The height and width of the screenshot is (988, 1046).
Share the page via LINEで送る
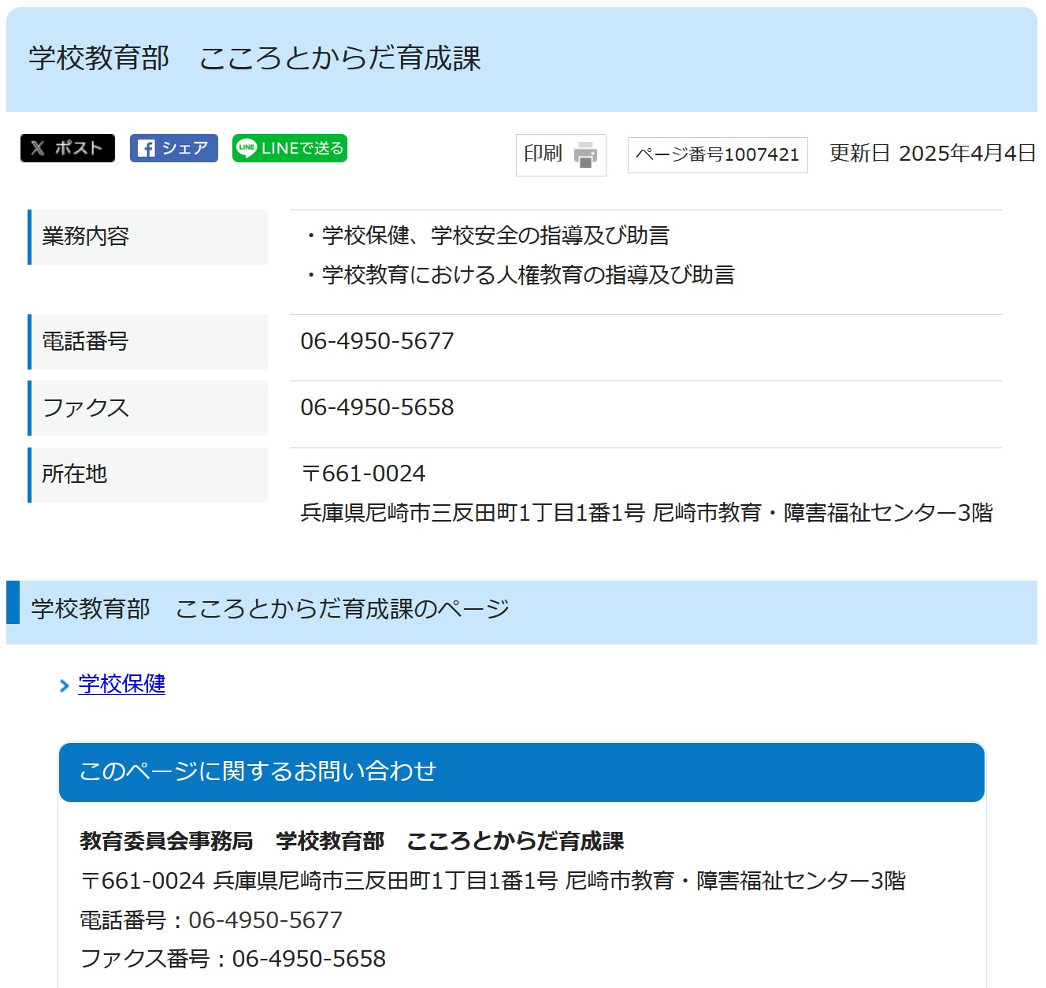click(290, 148)
